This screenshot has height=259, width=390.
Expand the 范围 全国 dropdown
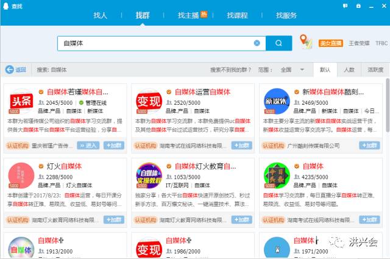click(x=292, y=69)
